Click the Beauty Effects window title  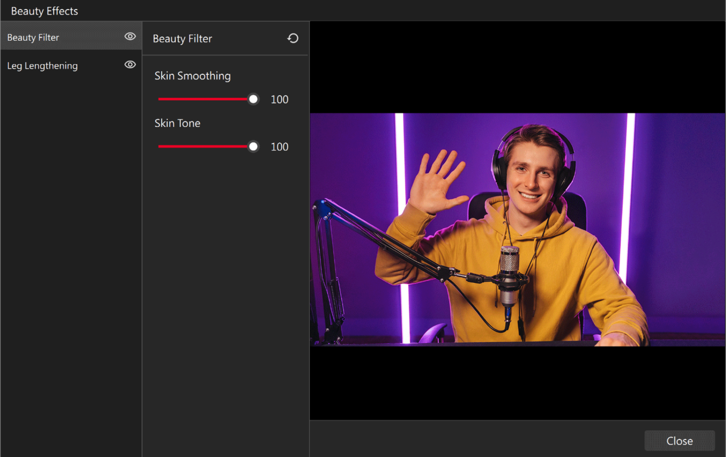point(44,11)
